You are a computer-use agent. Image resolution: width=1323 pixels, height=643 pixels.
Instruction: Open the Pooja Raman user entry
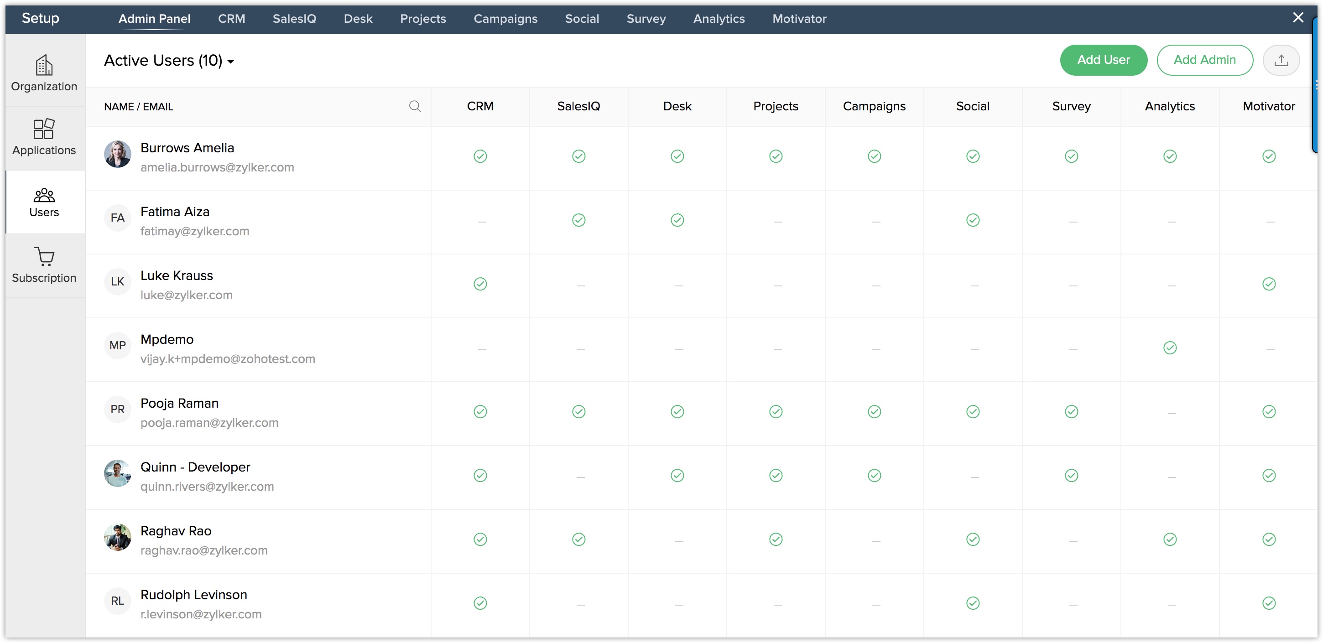pyautogui.click(x=179, y=404)
